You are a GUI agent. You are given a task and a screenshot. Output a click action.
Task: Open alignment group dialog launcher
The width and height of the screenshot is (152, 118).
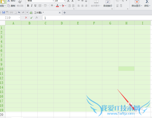point(112,9)
